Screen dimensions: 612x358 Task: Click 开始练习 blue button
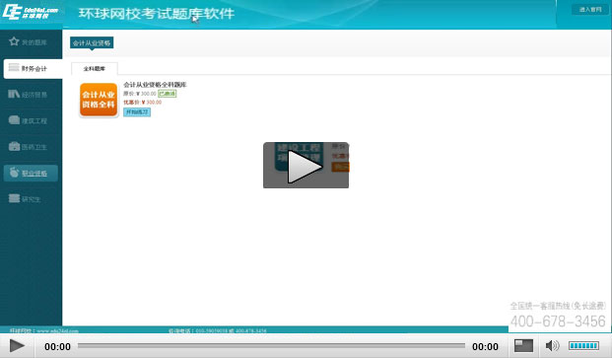coord(137,112)
